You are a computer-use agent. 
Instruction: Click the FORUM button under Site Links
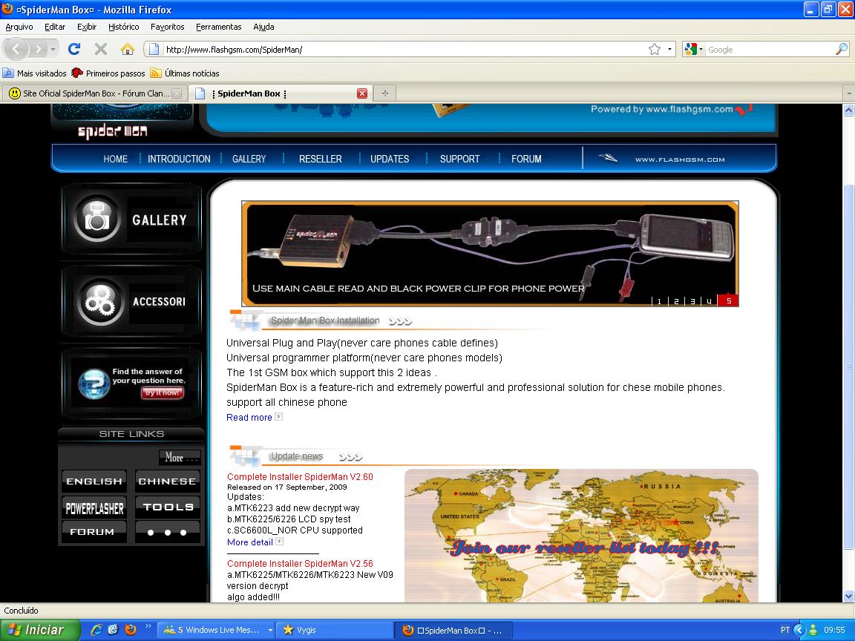[94, 532]
